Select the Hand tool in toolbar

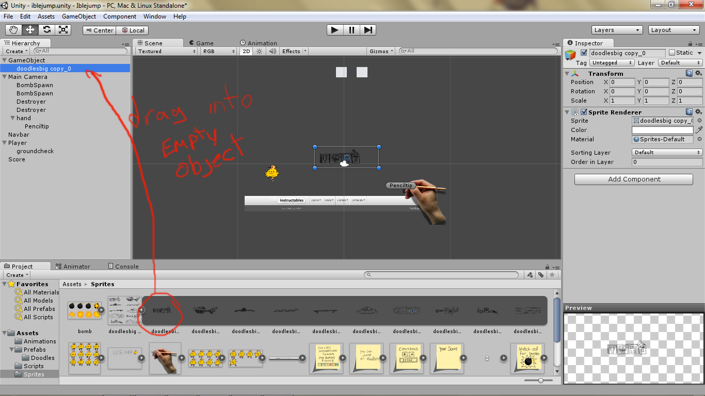14,30
